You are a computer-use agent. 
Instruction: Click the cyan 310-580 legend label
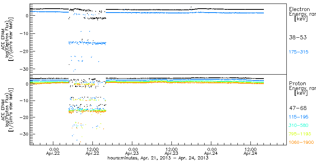[299, 126]
